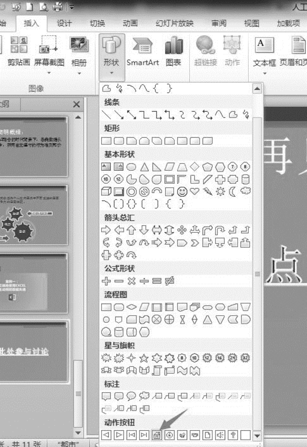Click the slide pane scroll-down arrow
Screen dimensions: 307x447
[78, 433]
